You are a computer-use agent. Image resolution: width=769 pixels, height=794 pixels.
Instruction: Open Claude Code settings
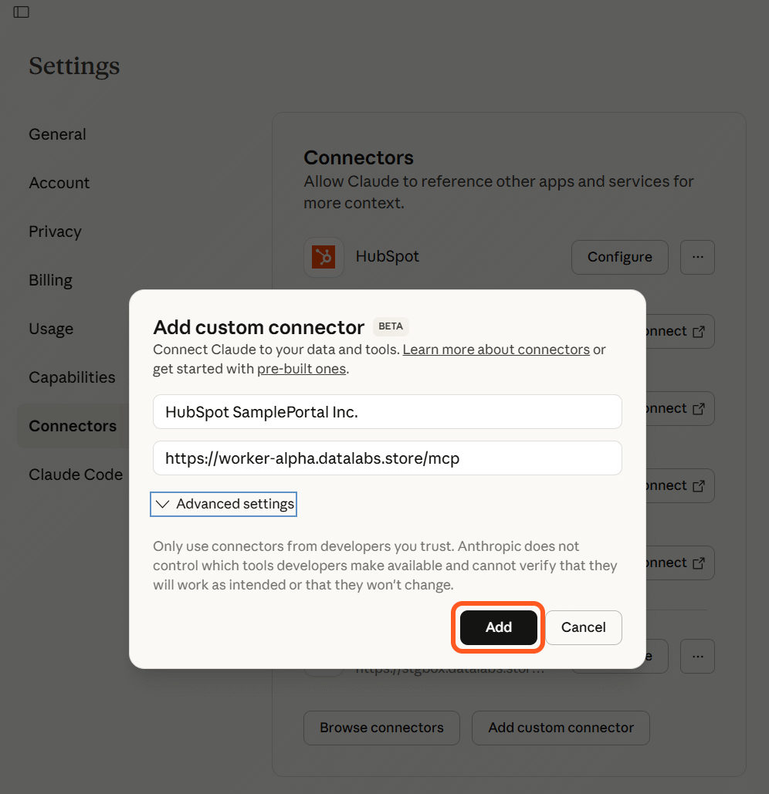tap(76, 475)
